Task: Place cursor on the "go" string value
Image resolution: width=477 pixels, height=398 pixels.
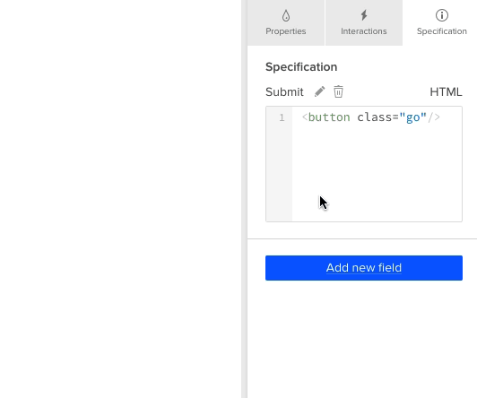Action: [413, 117]
